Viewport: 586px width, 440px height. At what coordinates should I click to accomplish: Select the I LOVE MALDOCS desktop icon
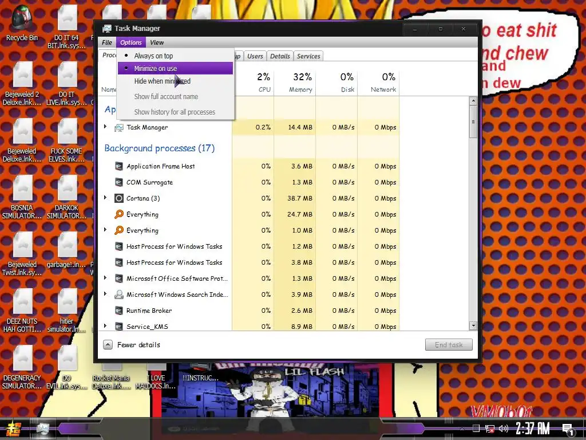pos(156,378)
